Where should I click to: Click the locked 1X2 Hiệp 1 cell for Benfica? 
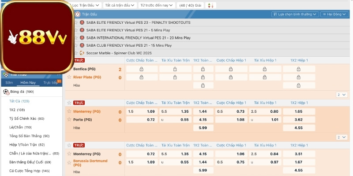tap(299, 69)
